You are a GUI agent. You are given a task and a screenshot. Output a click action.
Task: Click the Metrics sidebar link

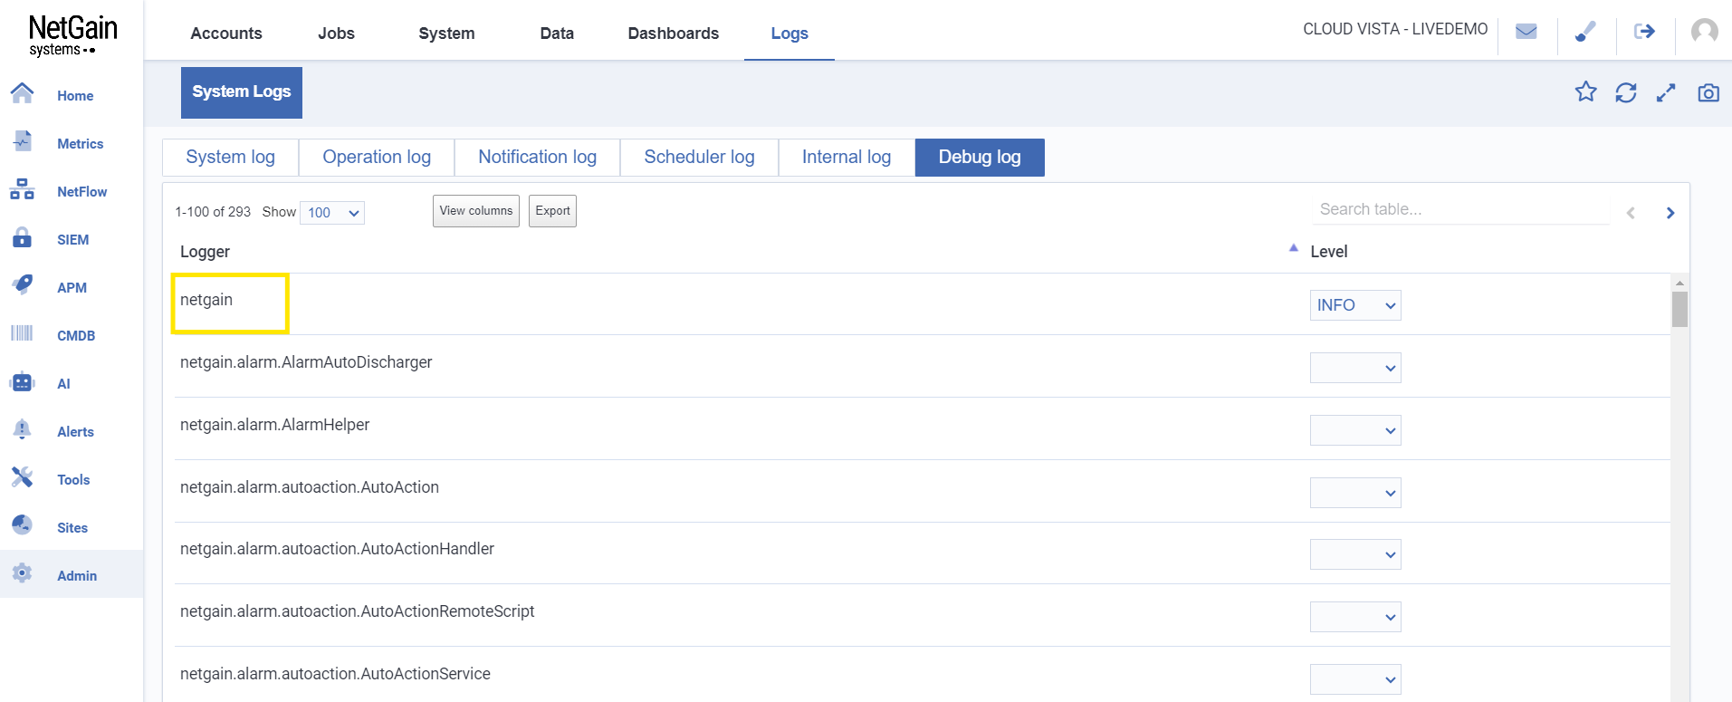[x=81, y=144]
